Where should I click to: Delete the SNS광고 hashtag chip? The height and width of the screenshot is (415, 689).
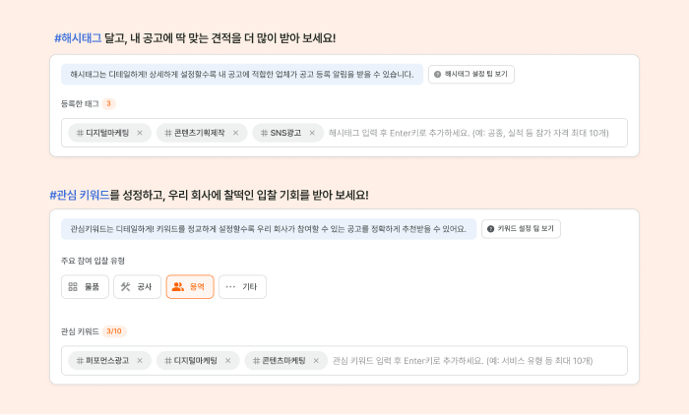point(312,133)
